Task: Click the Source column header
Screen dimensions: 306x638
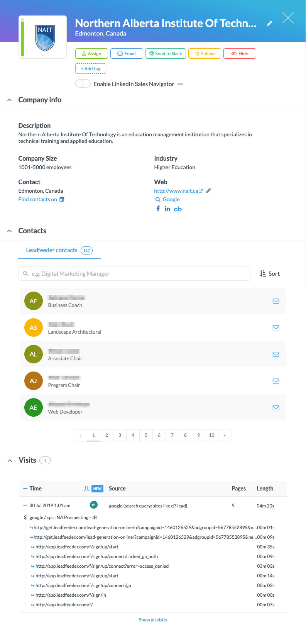Action: coord(117,489)
